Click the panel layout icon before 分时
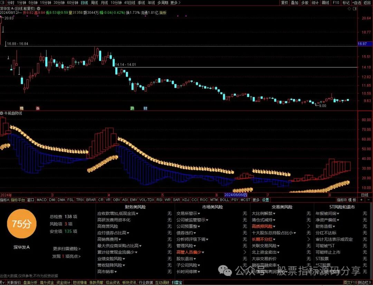The height and width of the screenshot is (286, 373). pos(3,3)
